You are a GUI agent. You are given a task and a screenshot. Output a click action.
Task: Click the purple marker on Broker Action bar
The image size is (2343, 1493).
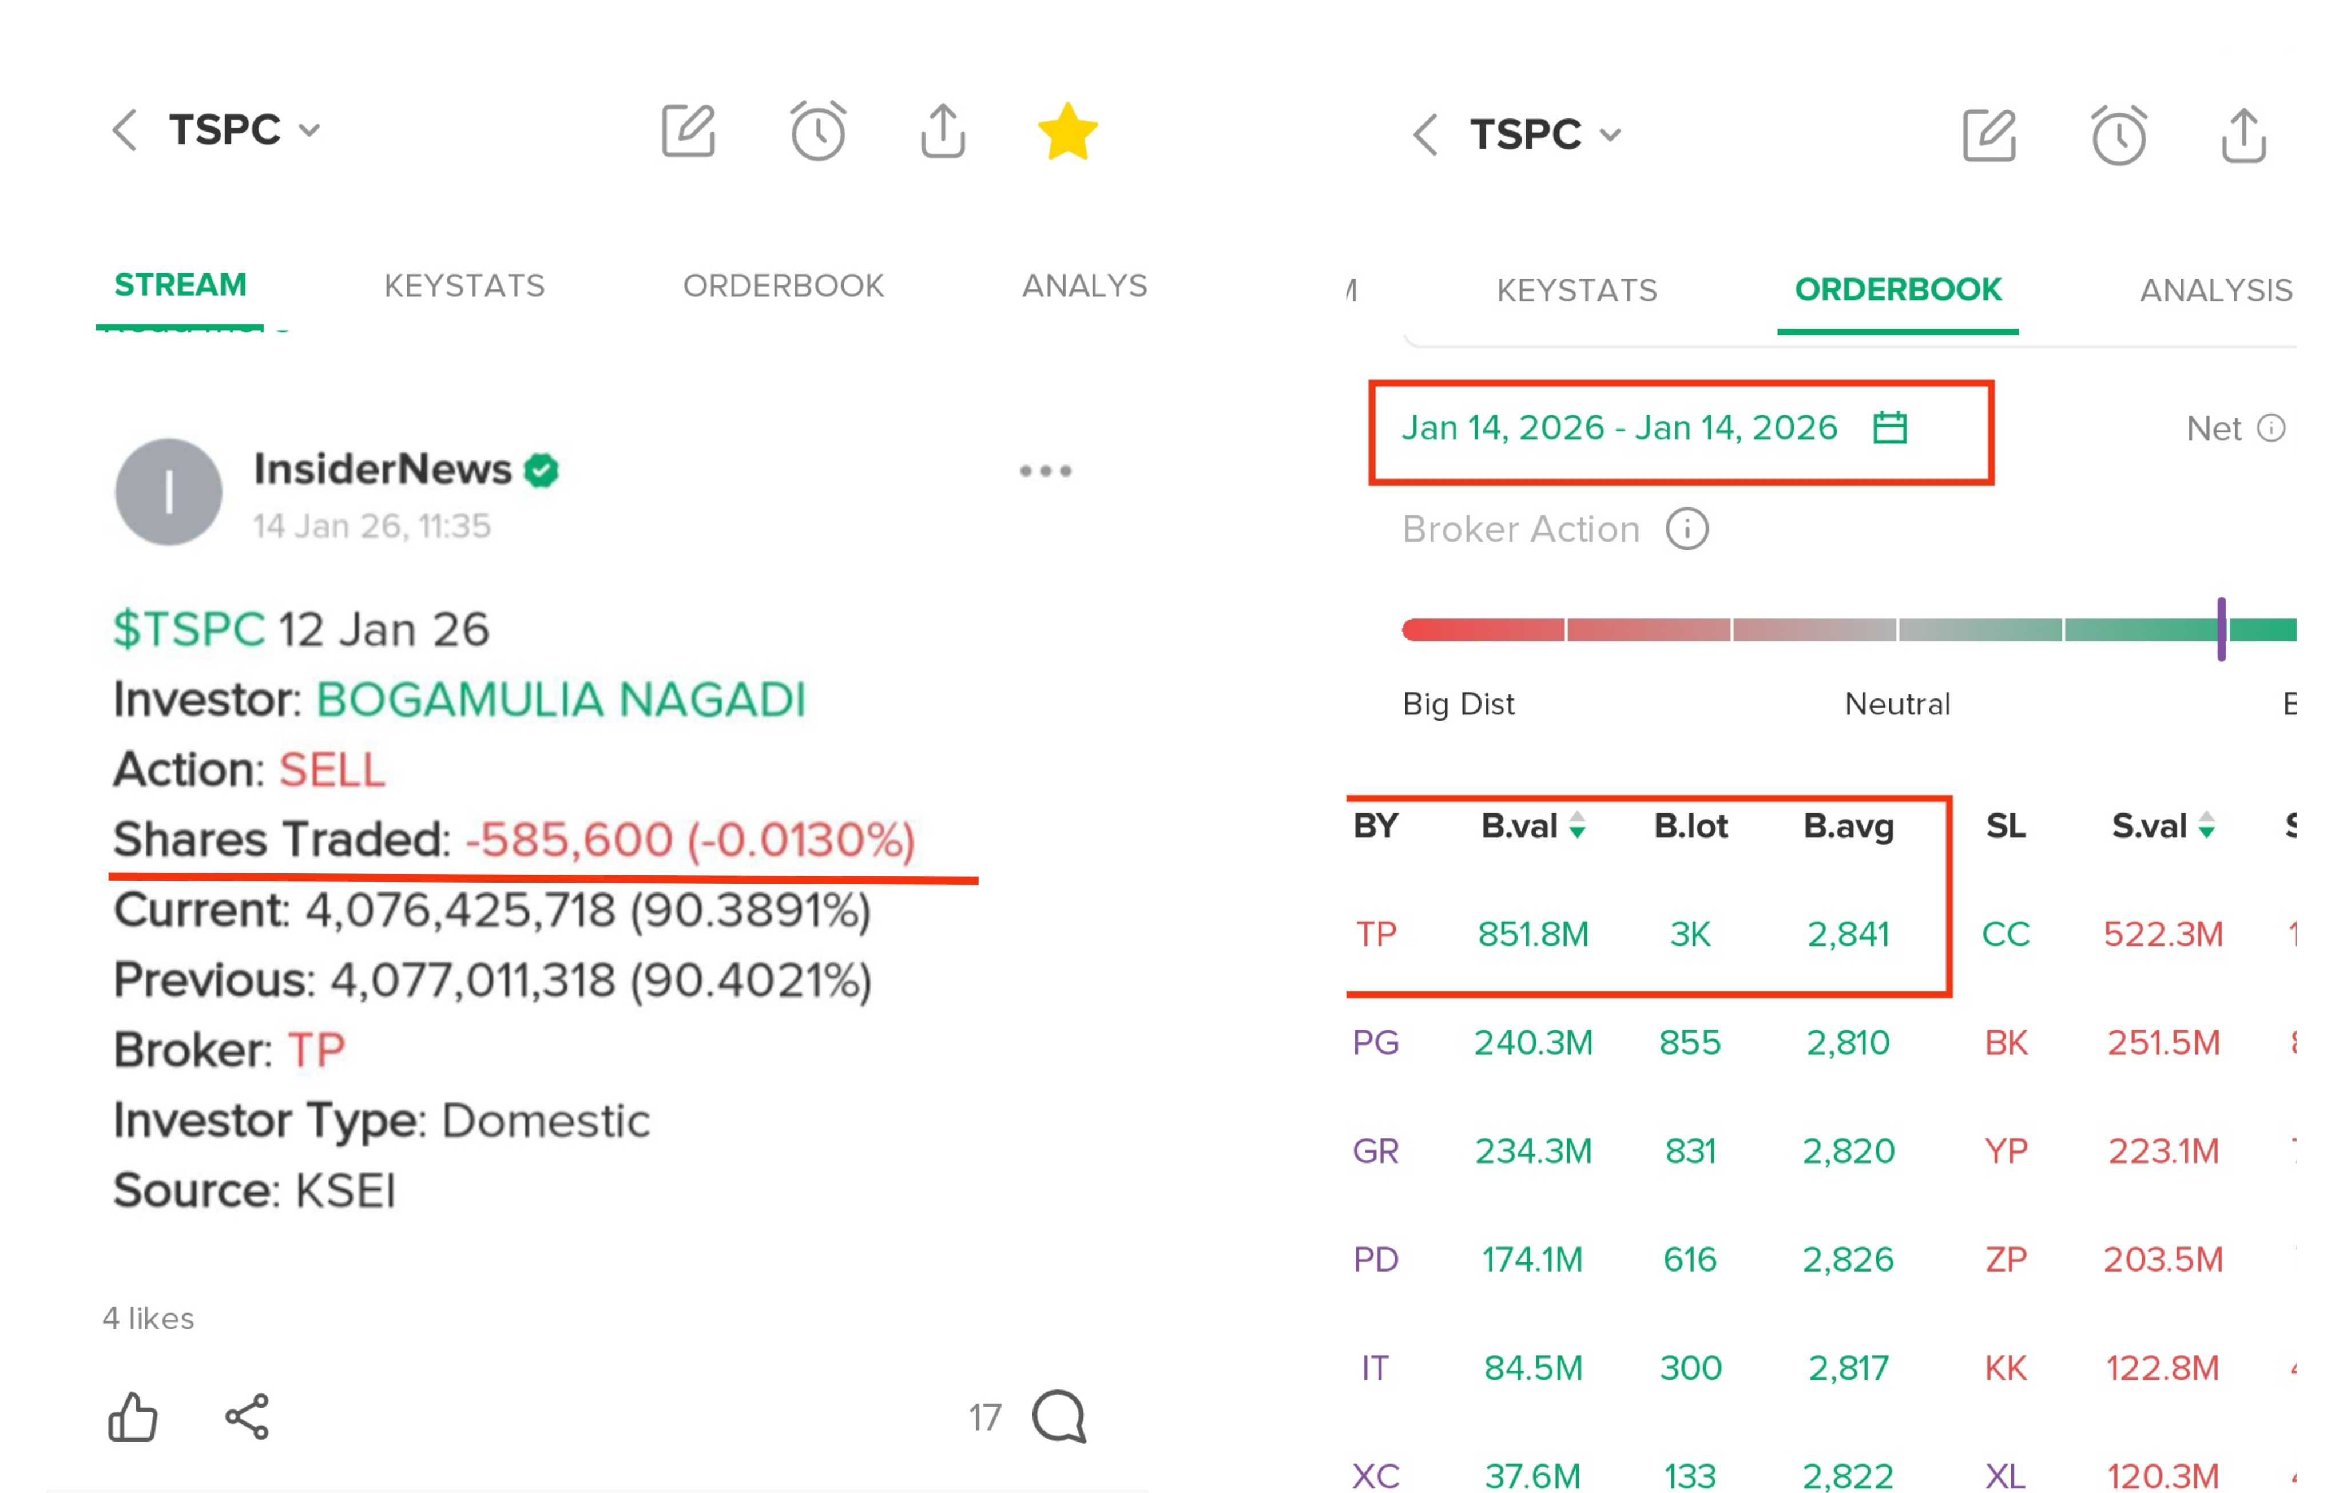click(2221, 630)
